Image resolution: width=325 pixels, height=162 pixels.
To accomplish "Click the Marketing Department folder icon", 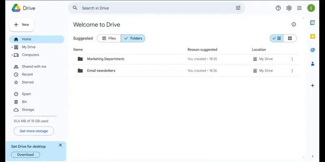I will click(80, 59).
